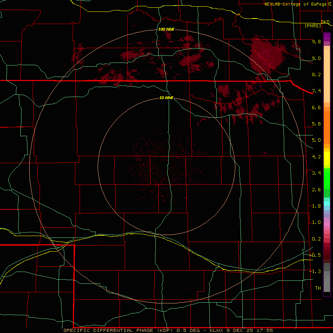This screenshot has height=333, width=333.
Task: Click the 6.6 value on the color scale
Action: [x=316, y=107]
